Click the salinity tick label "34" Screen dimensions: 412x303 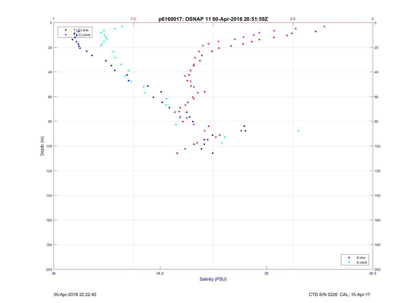point(54,273)
